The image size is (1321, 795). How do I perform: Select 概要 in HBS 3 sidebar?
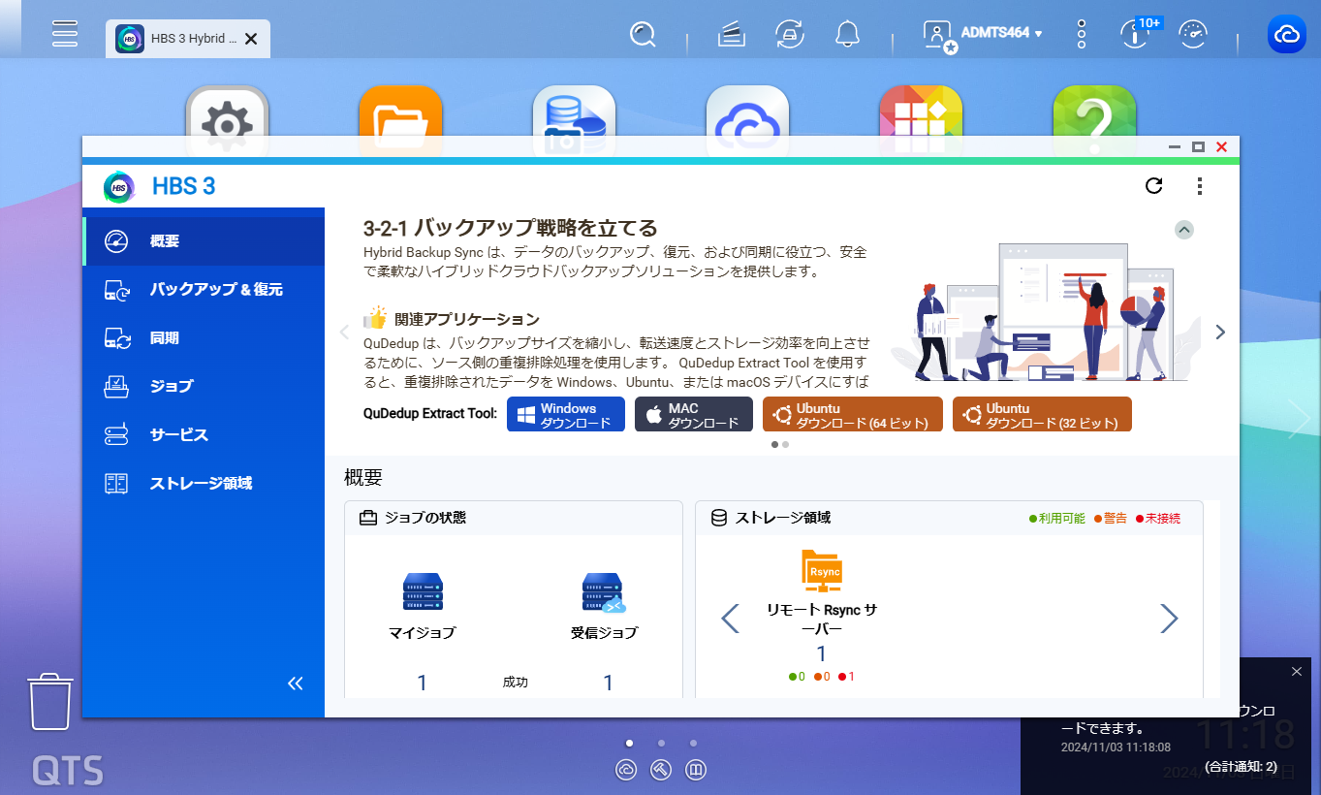[x=204, y=241]
